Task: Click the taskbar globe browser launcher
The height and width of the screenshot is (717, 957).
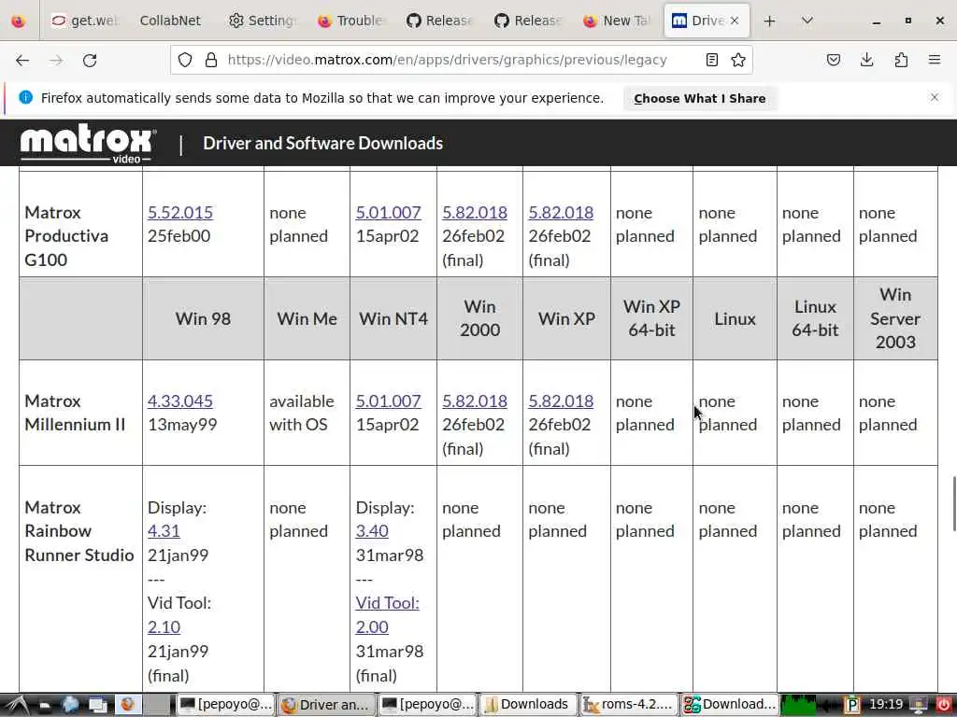Action: [x=70, y=705]
